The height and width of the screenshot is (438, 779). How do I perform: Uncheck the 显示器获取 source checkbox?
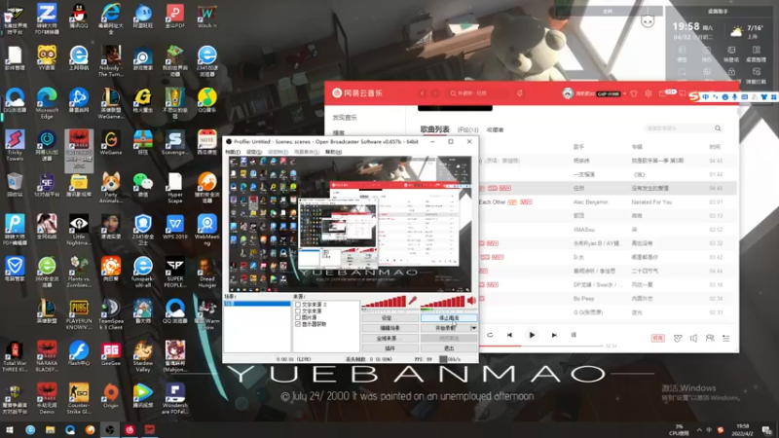click(x=298, y=324)
